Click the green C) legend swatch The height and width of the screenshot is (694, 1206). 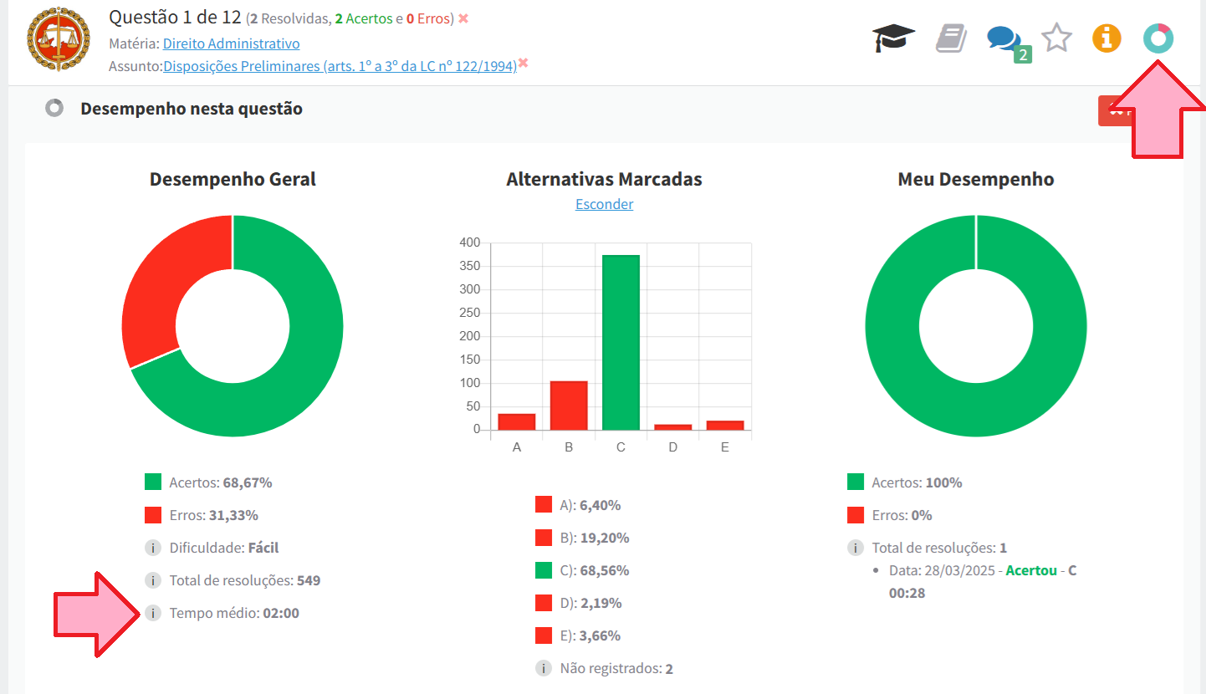tap(544, 570)
